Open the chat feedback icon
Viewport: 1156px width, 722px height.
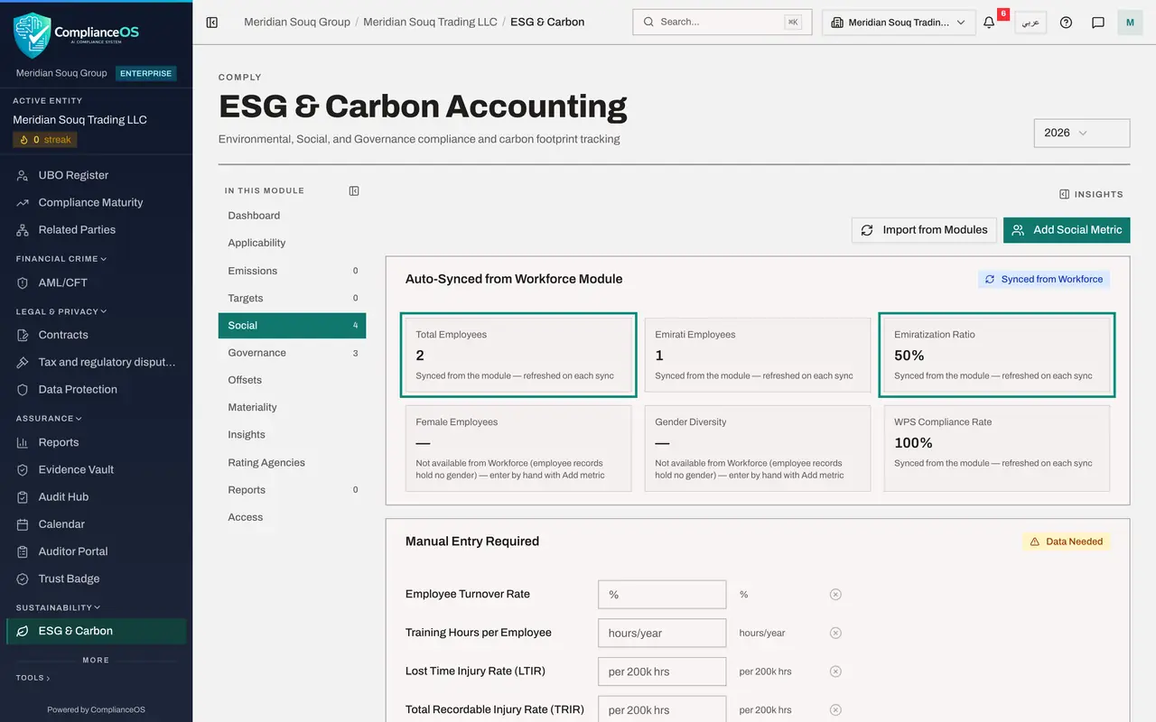coord(1098,23)
